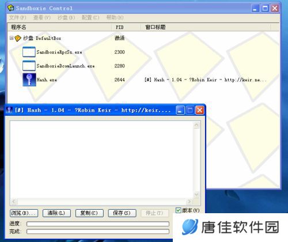Select the SandboxieDcomLaunch.exe row name
The image size is (288, 242).
66,66
